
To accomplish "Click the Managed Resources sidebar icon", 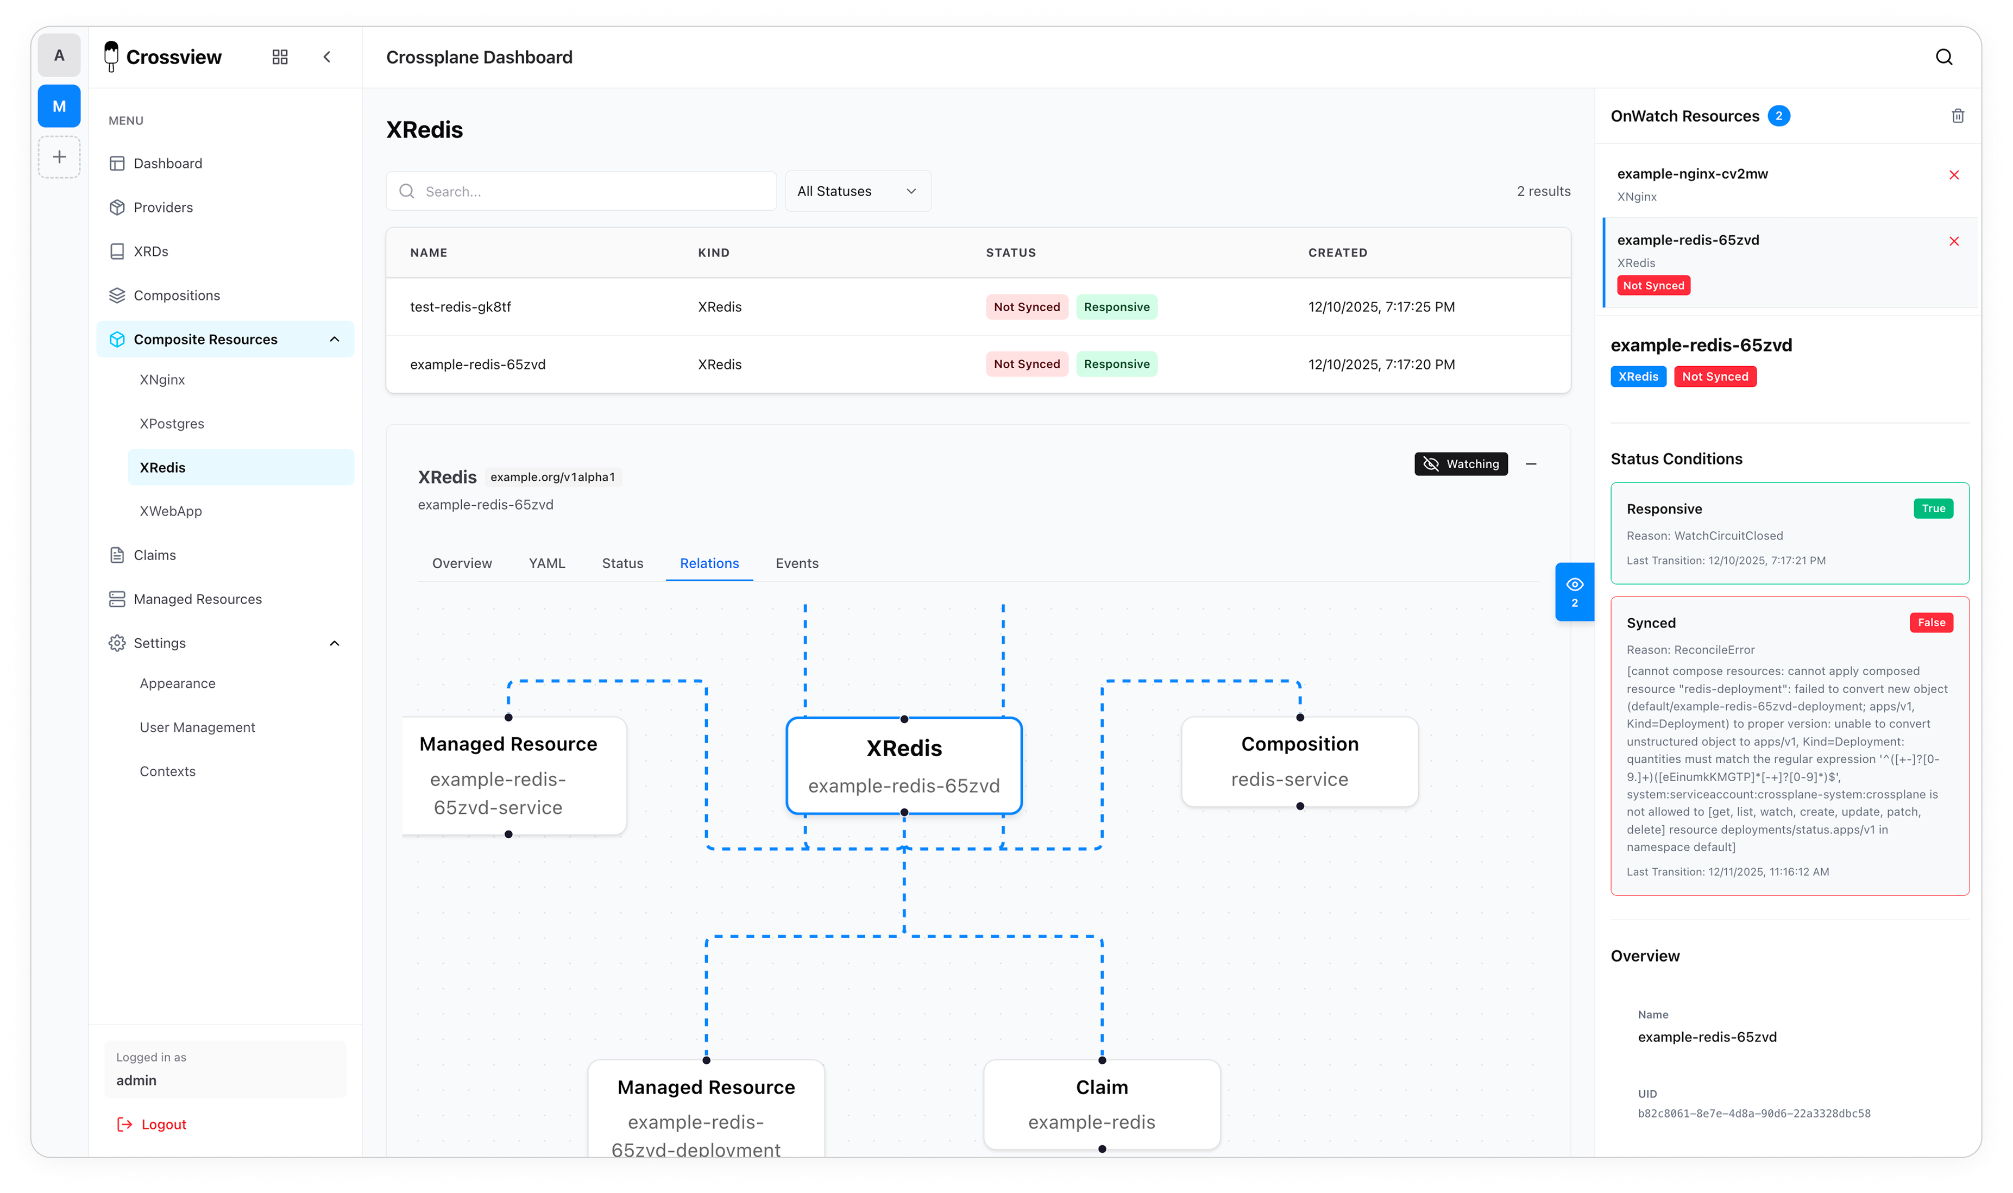I will pyautogui.click(x=117, y=598).
